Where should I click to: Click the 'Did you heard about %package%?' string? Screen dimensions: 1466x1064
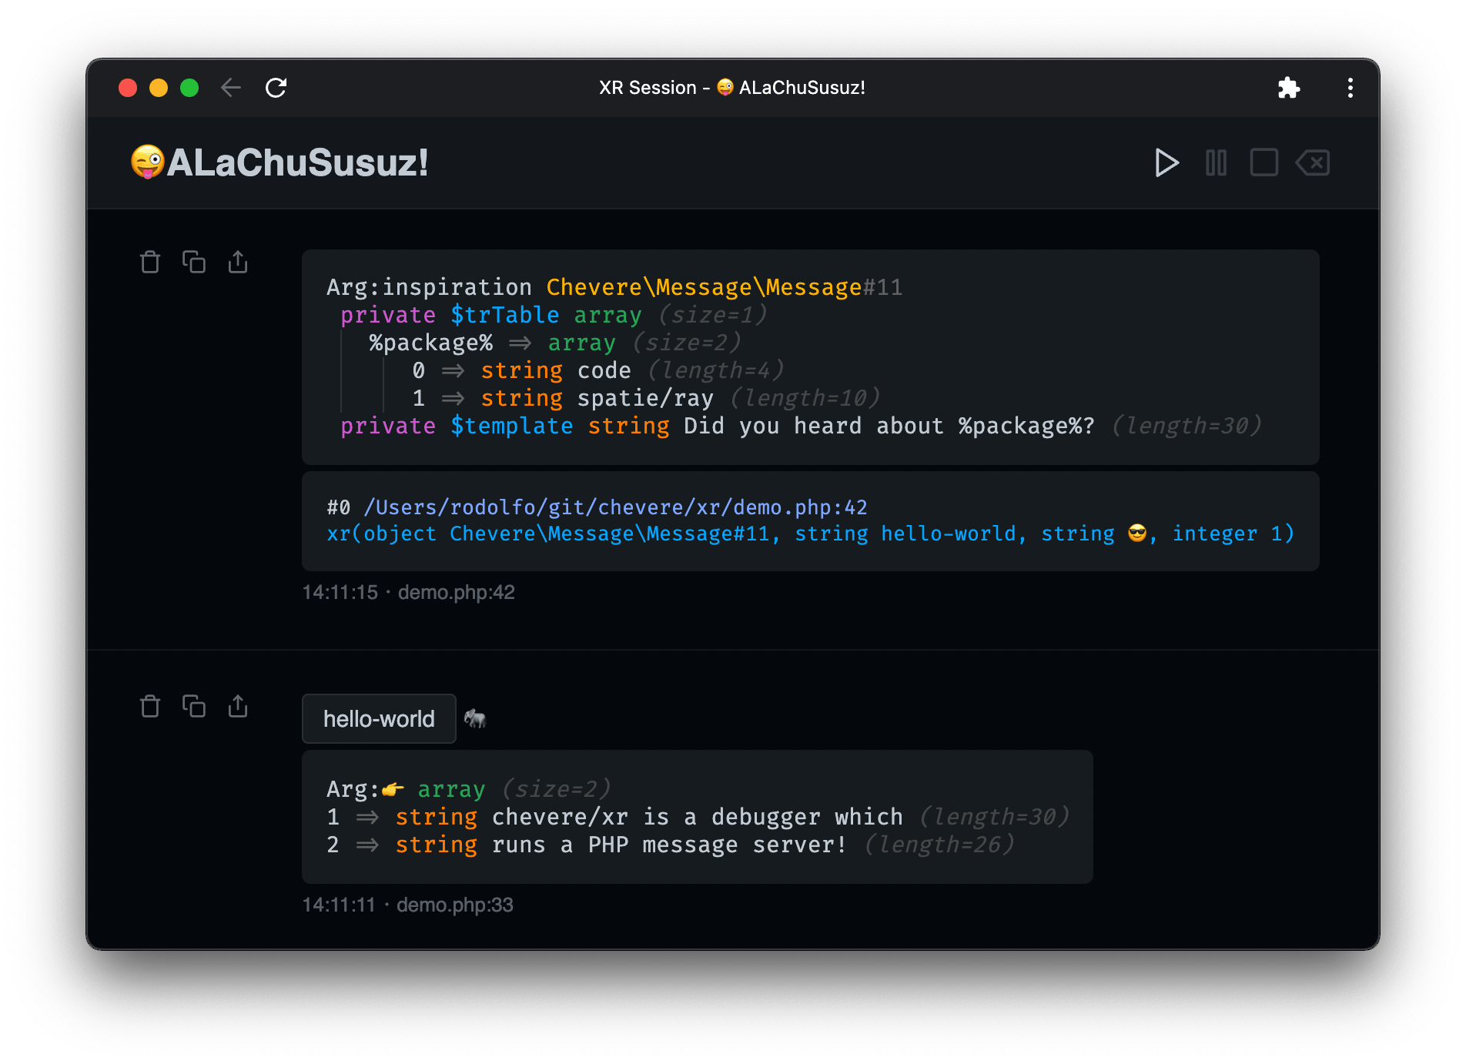pyautogui.click(x=889, y=426)
